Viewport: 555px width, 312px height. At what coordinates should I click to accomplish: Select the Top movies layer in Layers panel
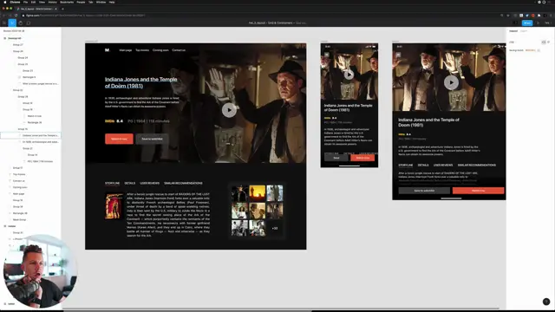pos(19,174)
